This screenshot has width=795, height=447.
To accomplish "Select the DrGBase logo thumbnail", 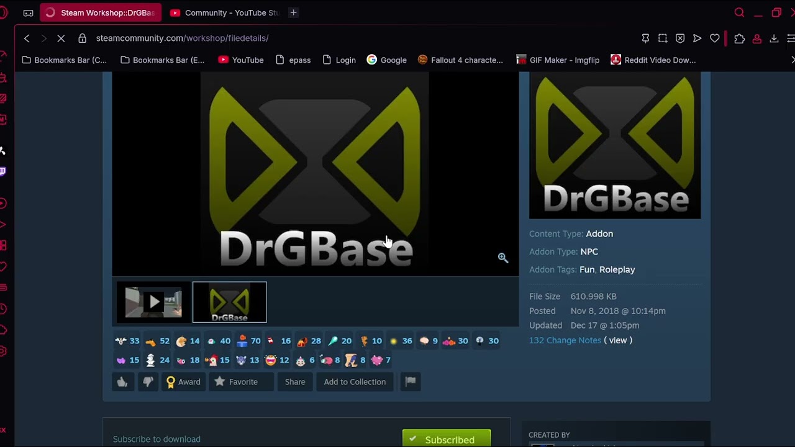I will [x=230, y=302].
